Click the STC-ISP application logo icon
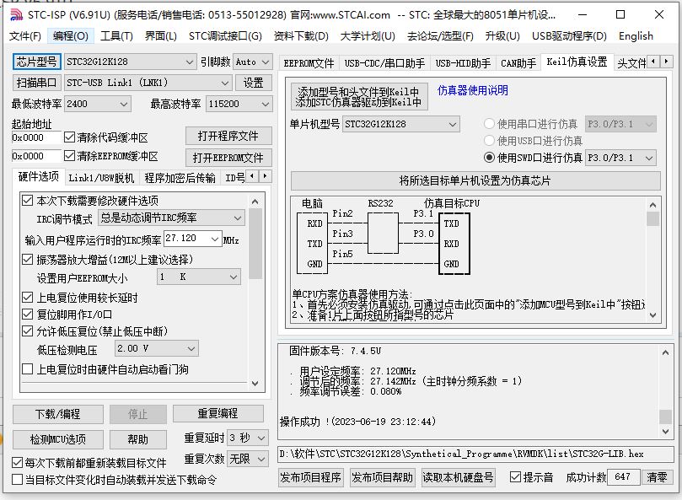 (x=16, y=15)
